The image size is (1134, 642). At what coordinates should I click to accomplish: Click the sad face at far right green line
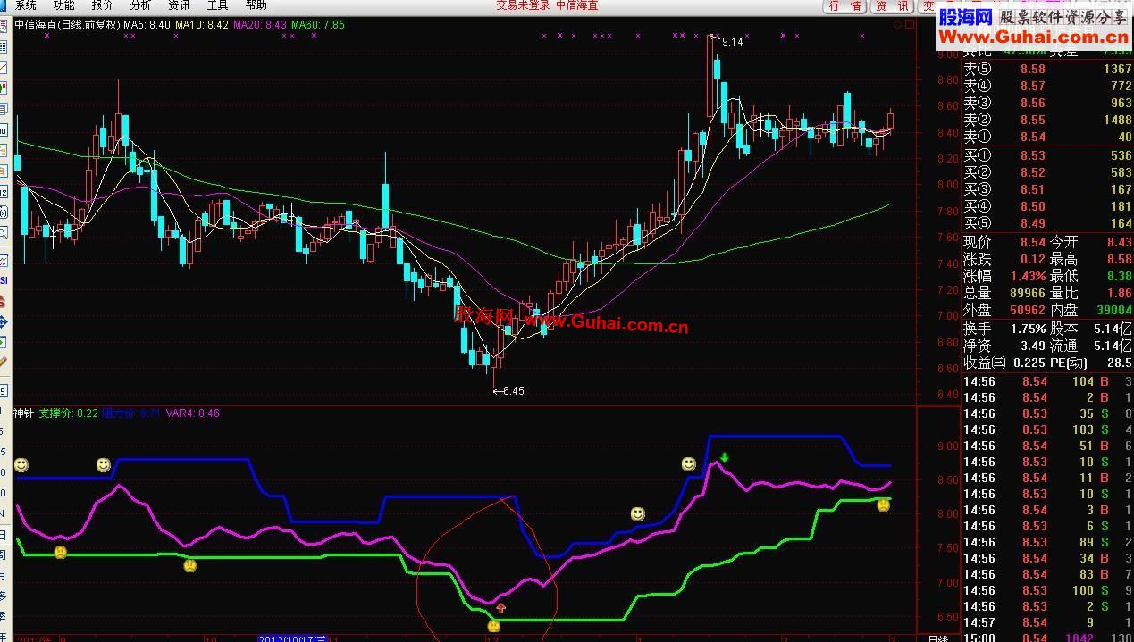(x=883, y=505)
